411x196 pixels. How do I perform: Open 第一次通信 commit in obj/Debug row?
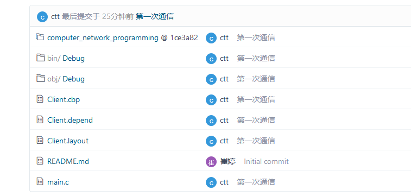pyautogui.click(x=256, y=79)
